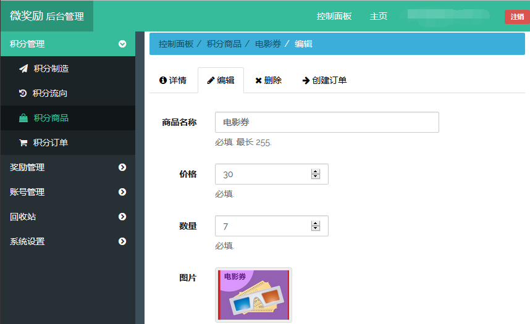Expand the 账号管理 sidebar section

pos(122,192)
